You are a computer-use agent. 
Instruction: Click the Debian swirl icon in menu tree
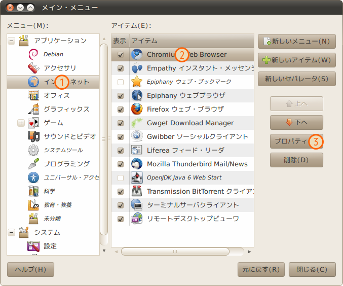pyautogui.click(x=33, y=54)
